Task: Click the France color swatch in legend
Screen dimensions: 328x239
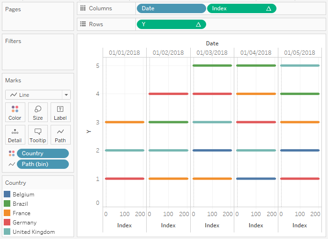Action: [x=7, y=213]
